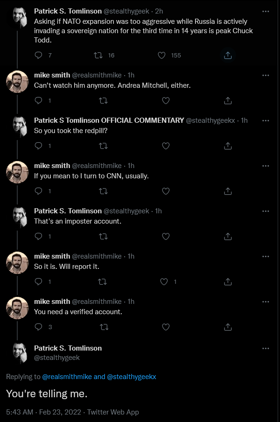The height and width of the screenshot is (422, 280).
Task: Open the @realsmithmike mention in Replying to
Action: click(x=67, y=377)
